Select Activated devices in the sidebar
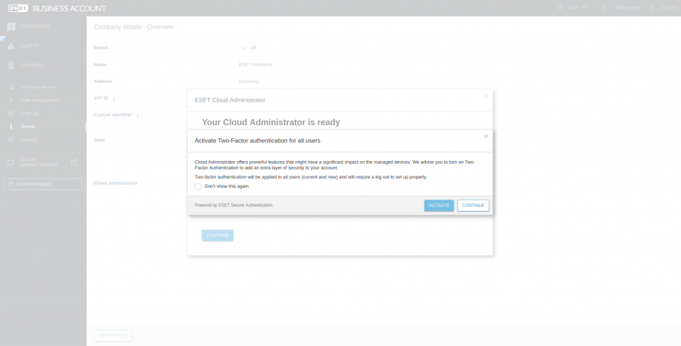The image size is (681, 346). click(39, 87)
